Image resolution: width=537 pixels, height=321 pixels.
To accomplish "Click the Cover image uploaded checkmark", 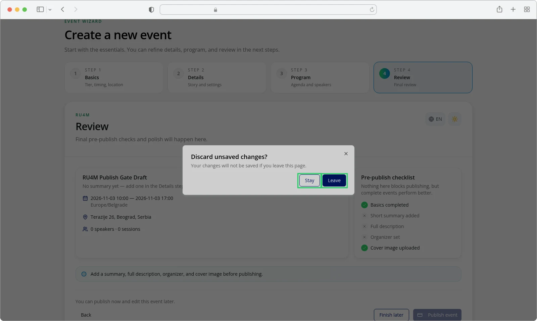I will tap(364, 248).
